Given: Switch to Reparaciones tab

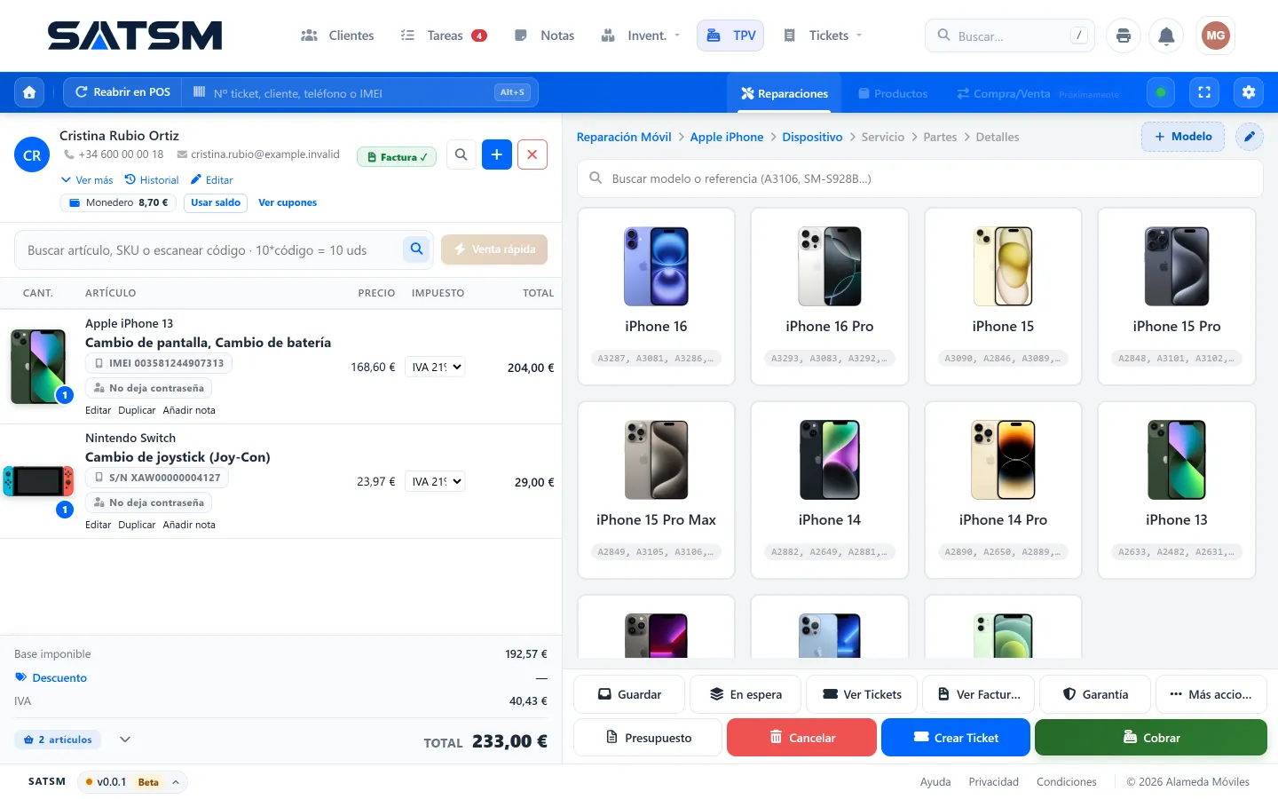Looking at the screenshot, I should pyautogui.click(x=785, y=93).
